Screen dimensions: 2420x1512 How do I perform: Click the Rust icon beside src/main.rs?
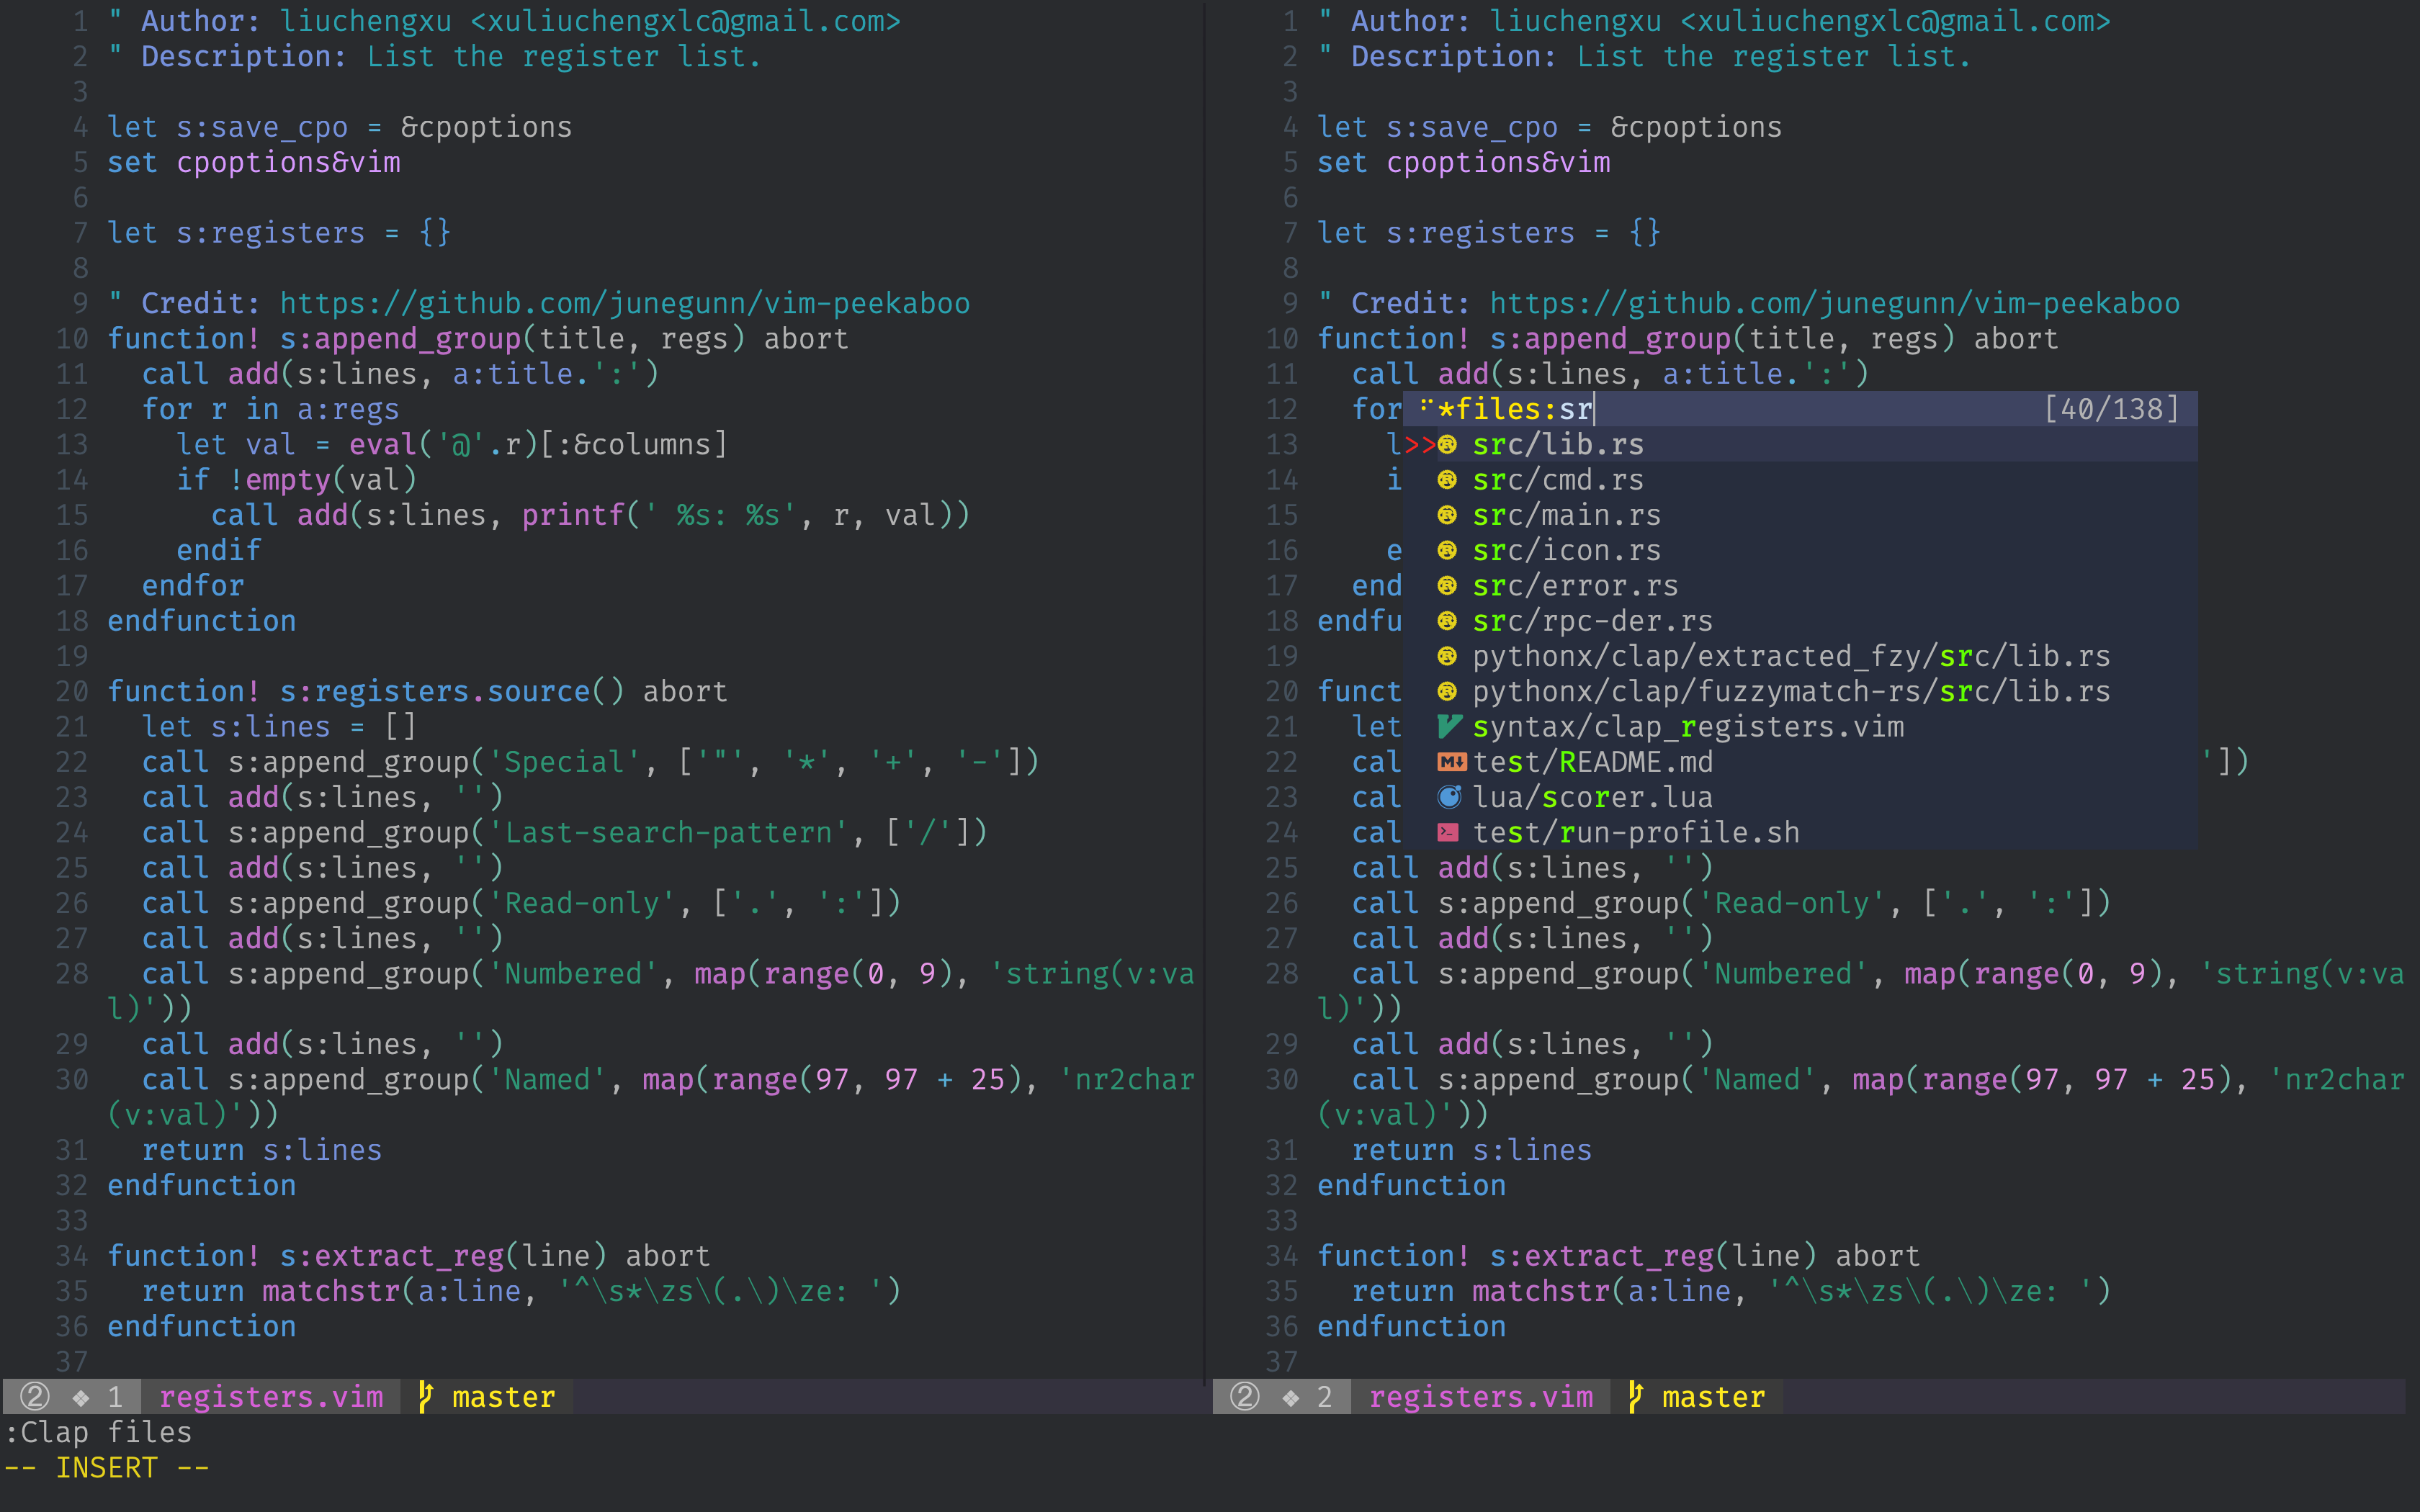click(1447, 515)
